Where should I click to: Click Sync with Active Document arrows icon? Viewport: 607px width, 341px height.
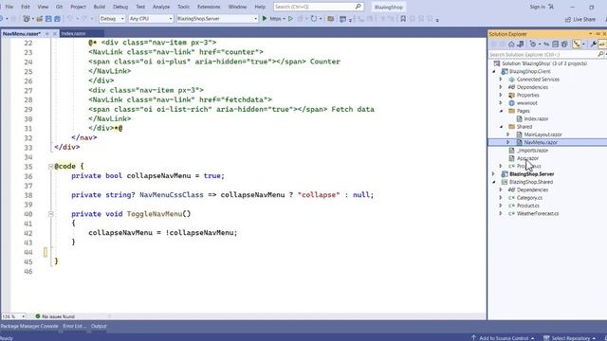pos(546,45)
